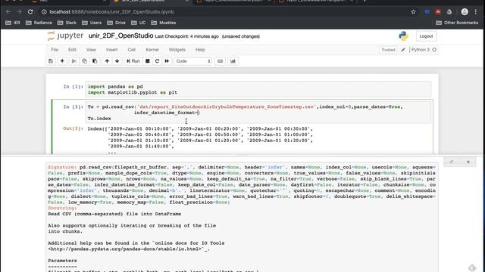Click the red extension icon

tap(438, 12)
